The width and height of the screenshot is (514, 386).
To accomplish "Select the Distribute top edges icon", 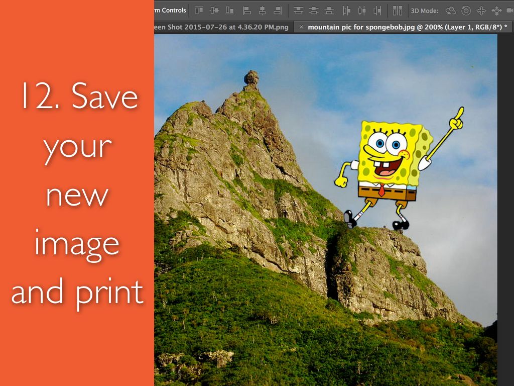I will [298, 11].
